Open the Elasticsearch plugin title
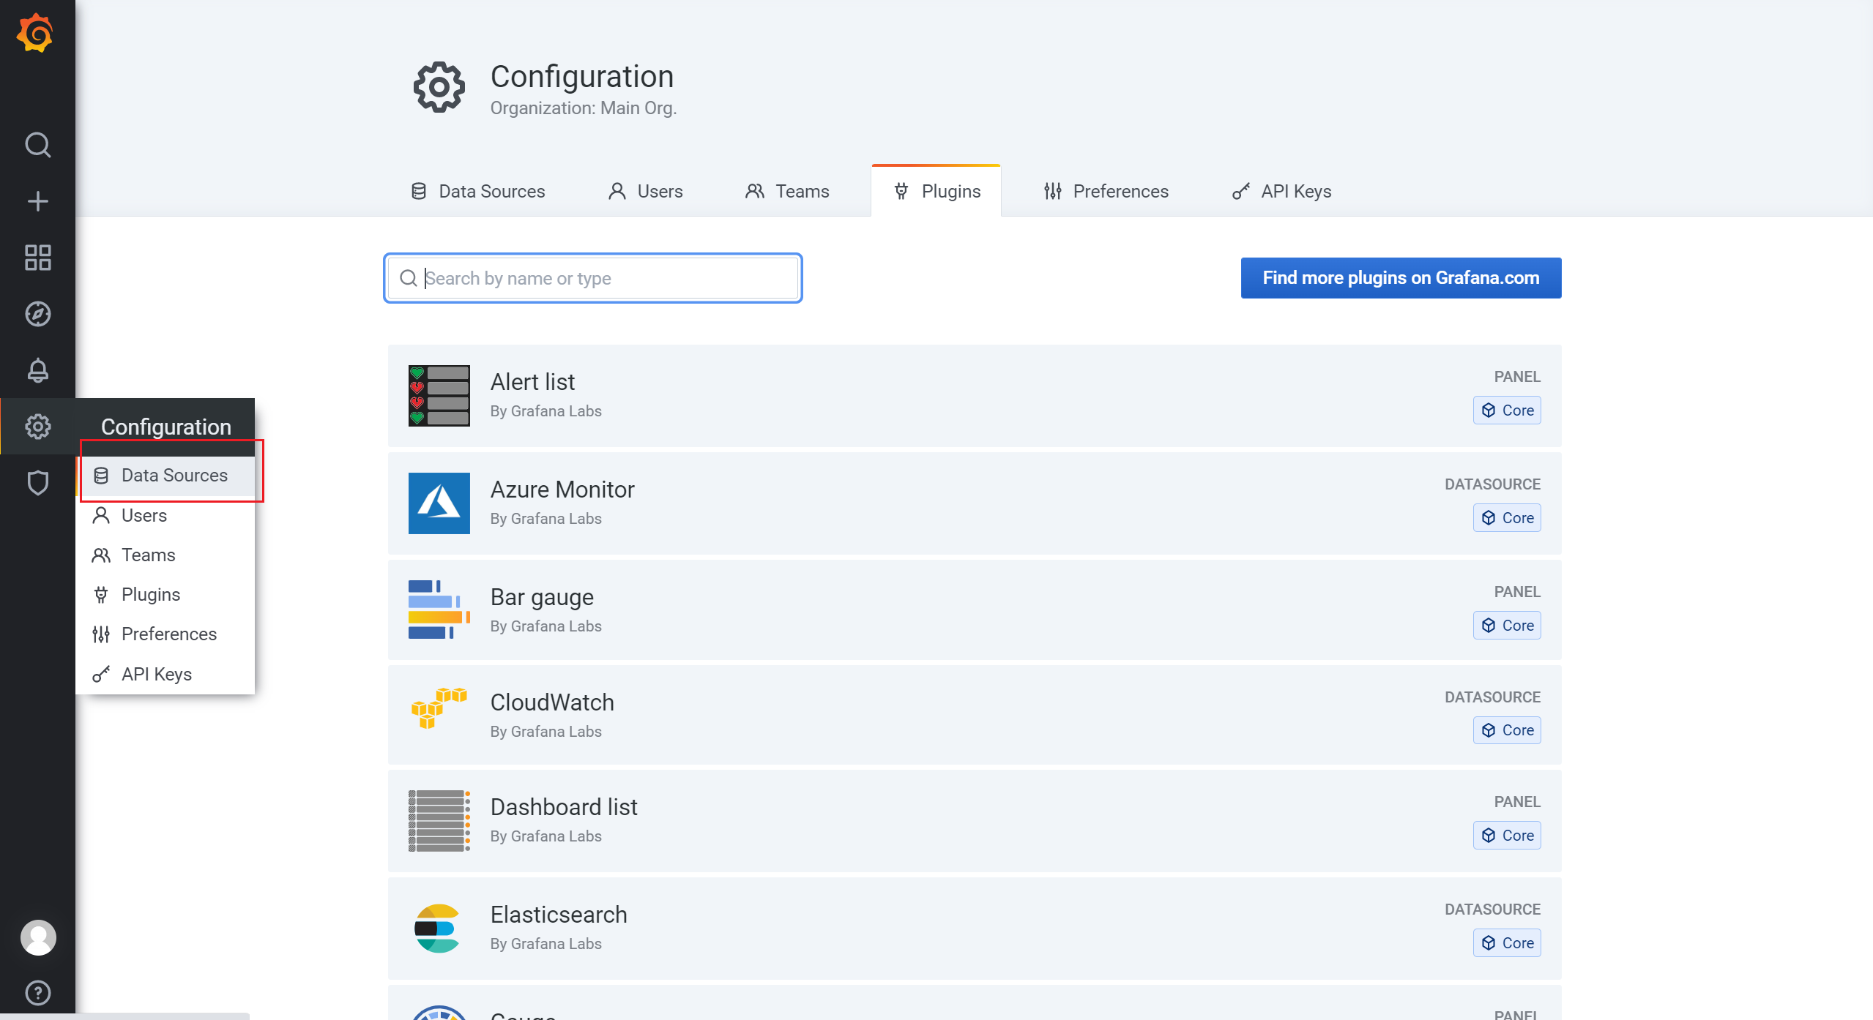Viewport: 1873px width, 1020px height. click(x=559, y=915)
